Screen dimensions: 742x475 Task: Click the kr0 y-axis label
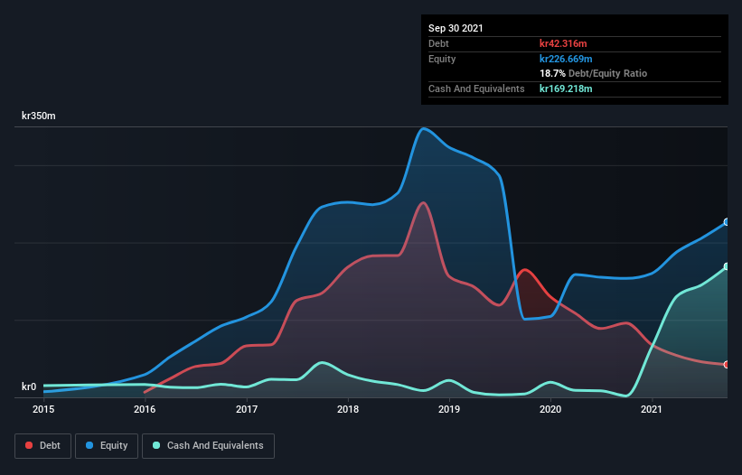click(29, 387)
